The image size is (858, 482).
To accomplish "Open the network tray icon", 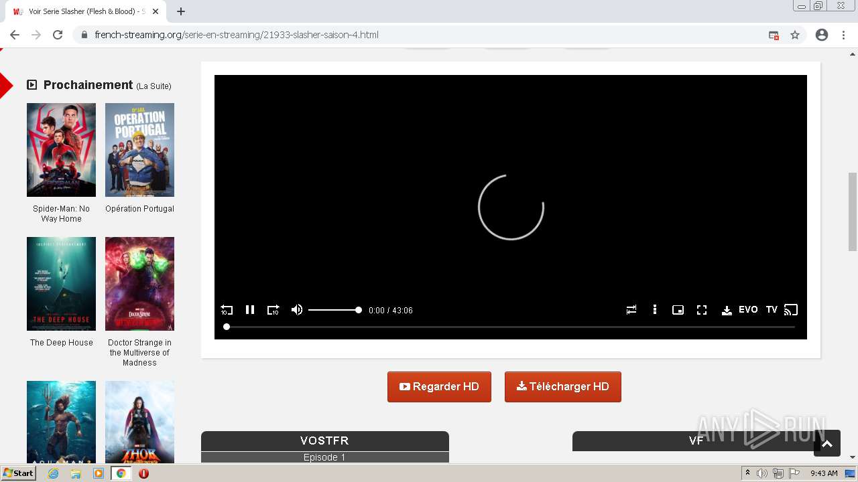I will [x=778, y=473].
